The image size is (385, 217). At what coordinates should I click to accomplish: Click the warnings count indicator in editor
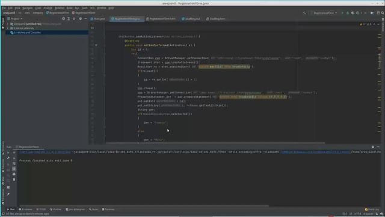366,24
